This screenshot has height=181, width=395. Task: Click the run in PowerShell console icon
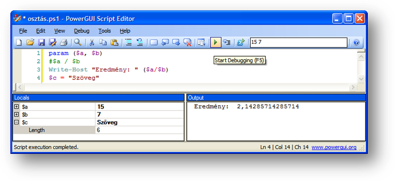coord(241,42)
